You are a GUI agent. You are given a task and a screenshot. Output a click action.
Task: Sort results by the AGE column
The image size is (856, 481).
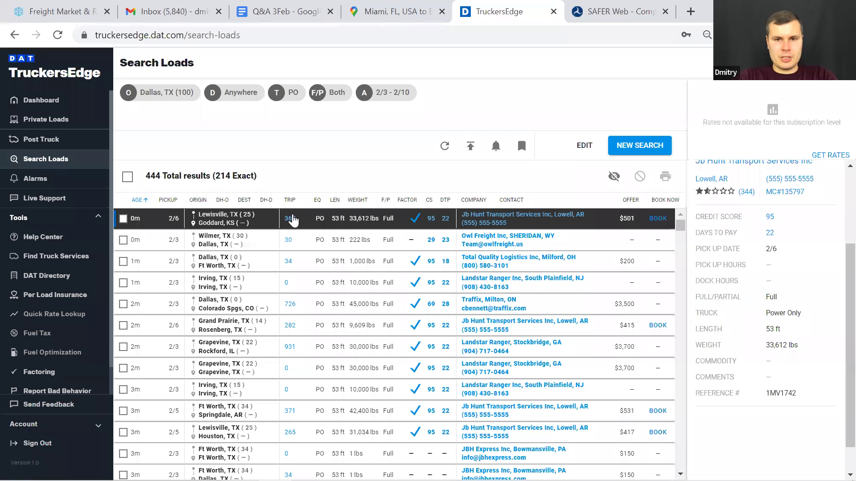click(140, 200)
